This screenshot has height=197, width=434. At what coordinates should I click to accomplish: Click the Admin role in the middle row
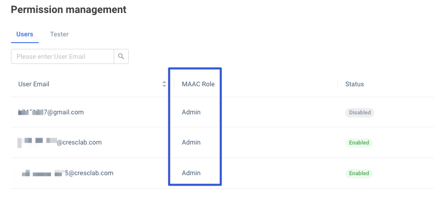[x=191, y=142]
